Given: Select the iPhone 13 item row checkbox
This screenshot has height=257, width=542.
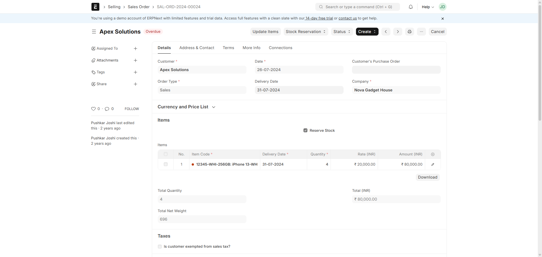Looking at the screenshot, I should 166,164.
